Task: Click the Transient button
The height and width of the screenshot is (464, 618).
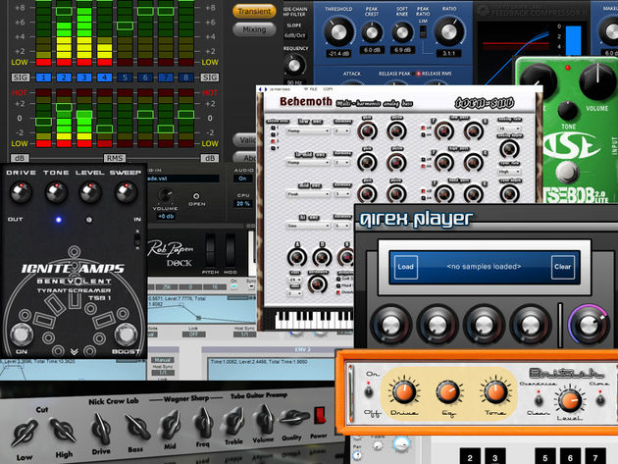Action: (254, 12)
